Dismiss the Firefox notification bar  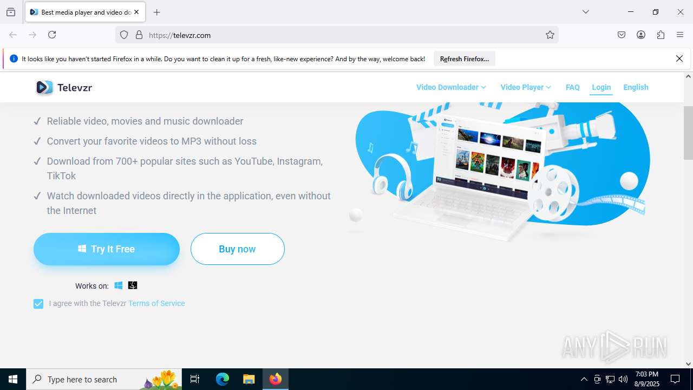pyautogui.click(x=679, y=58)
